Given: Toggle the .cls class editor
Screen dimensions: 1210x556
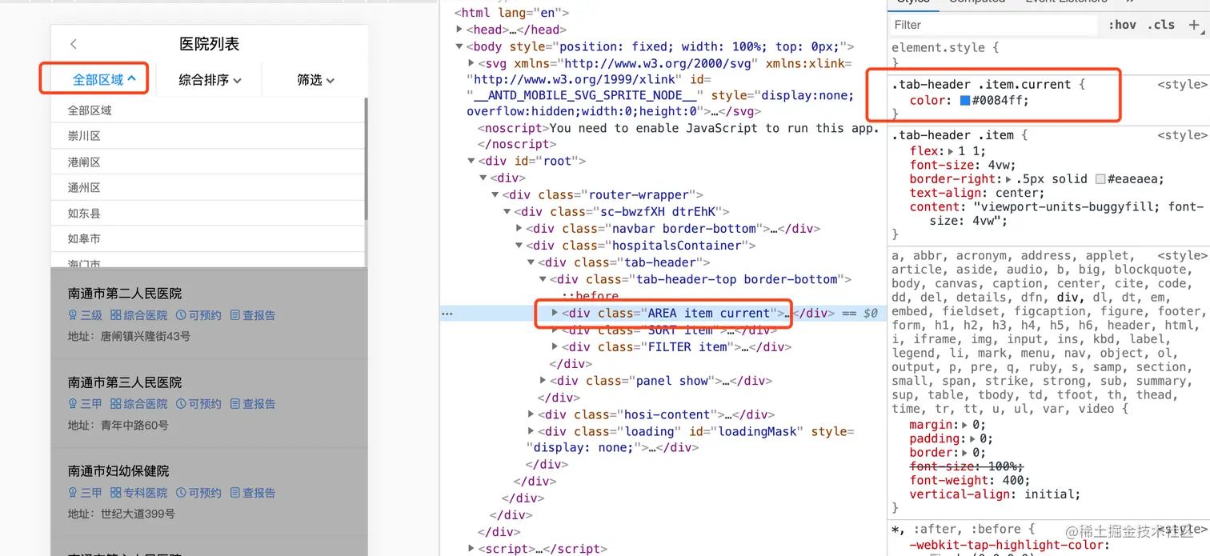Looking at the screenshot, I should click(x=1161, y=25).
